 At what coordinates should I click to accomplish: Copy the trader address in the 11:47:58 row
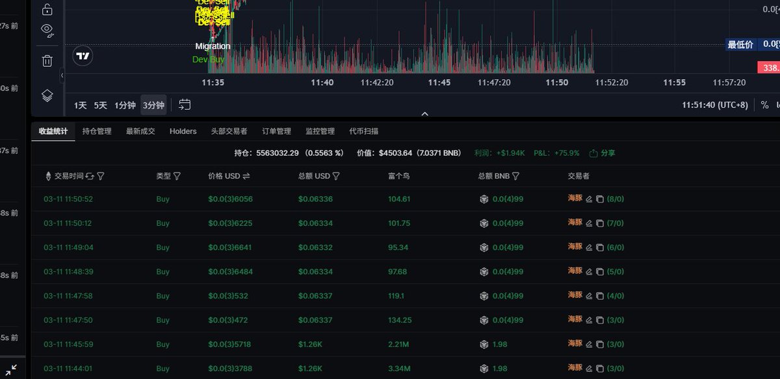[x=600, y=296]
